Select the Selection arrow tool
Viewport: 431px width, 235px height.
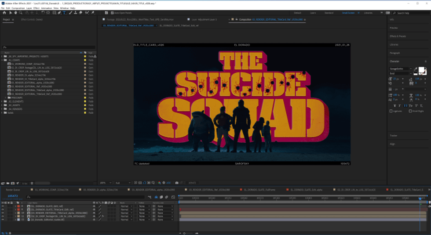(x=11, y=13)
